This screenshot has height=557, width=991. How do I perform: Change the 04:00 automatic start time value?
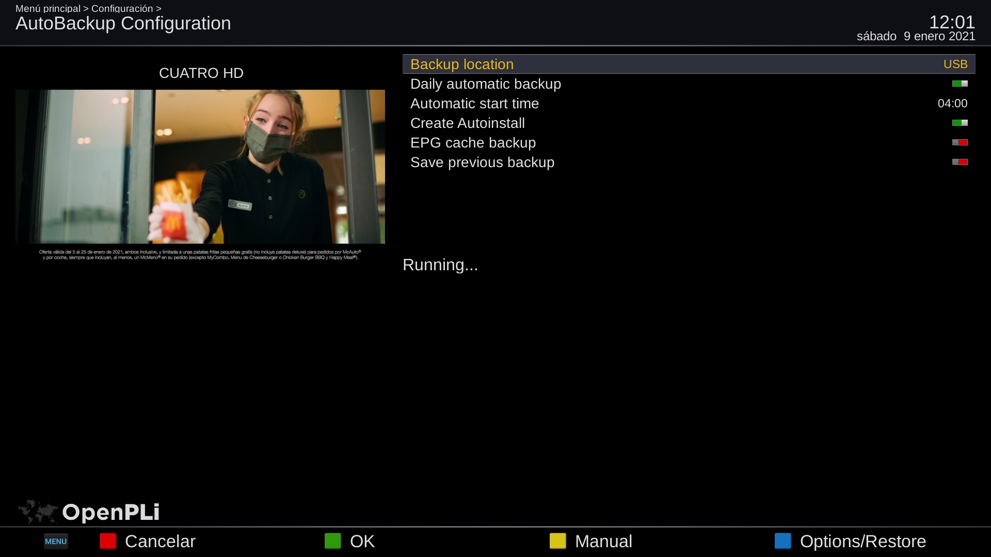(952, 104)
